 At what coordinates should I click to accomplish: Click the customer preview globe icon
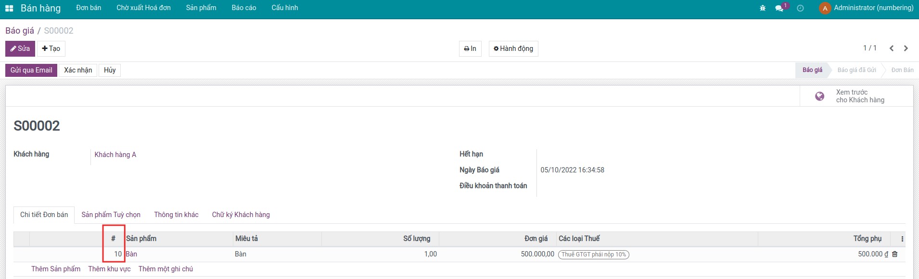coord(819,96)
